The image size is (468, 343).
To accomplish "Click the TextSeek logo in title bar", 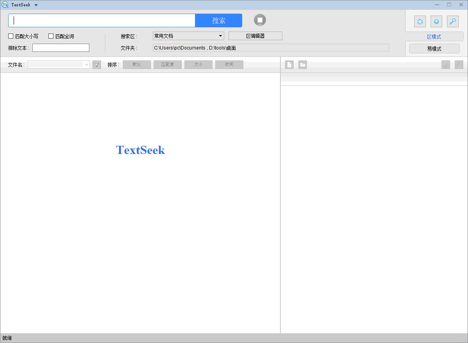I will [x=5, y=5].
